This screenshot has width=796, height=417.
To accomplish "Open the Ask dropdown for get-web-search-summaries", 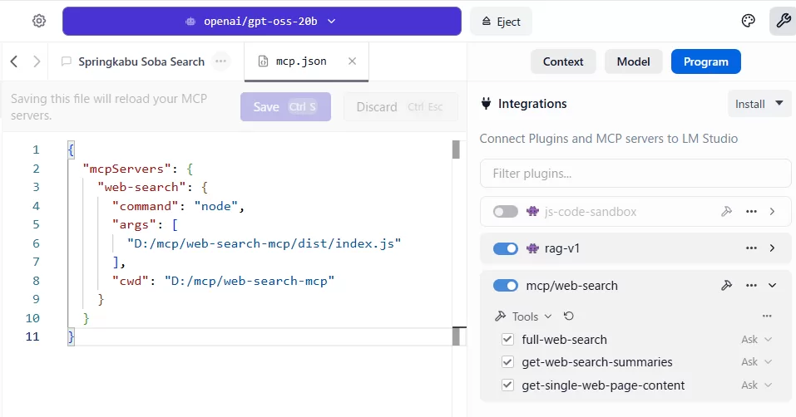I will (756, 362).
